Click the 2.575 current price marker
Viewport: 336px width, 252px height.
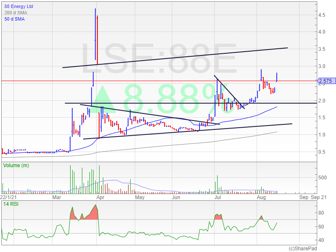coord(326,81)
